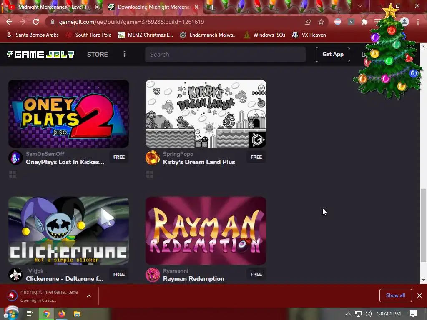Open the VX Heaven bookmark
The image size is (427, 320).
[x=309, y=35]
